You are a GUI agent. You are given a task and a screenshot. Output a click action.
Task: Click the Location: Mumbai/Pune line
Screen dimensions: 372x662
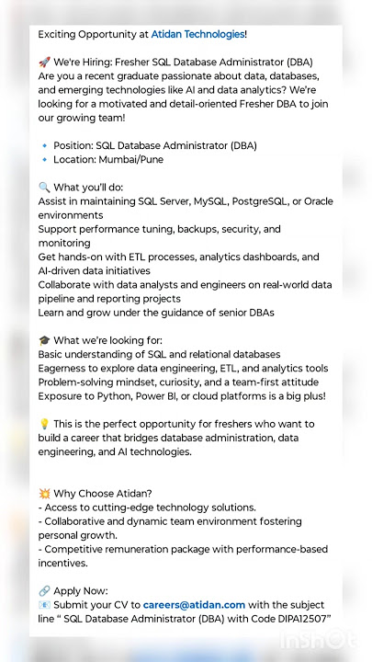tap(108, 160)
